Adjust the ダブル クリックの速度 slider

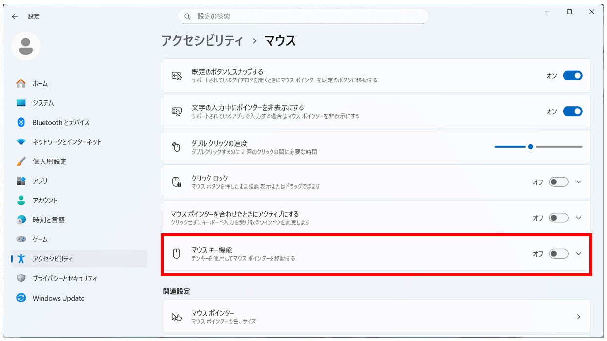[531, 146]
